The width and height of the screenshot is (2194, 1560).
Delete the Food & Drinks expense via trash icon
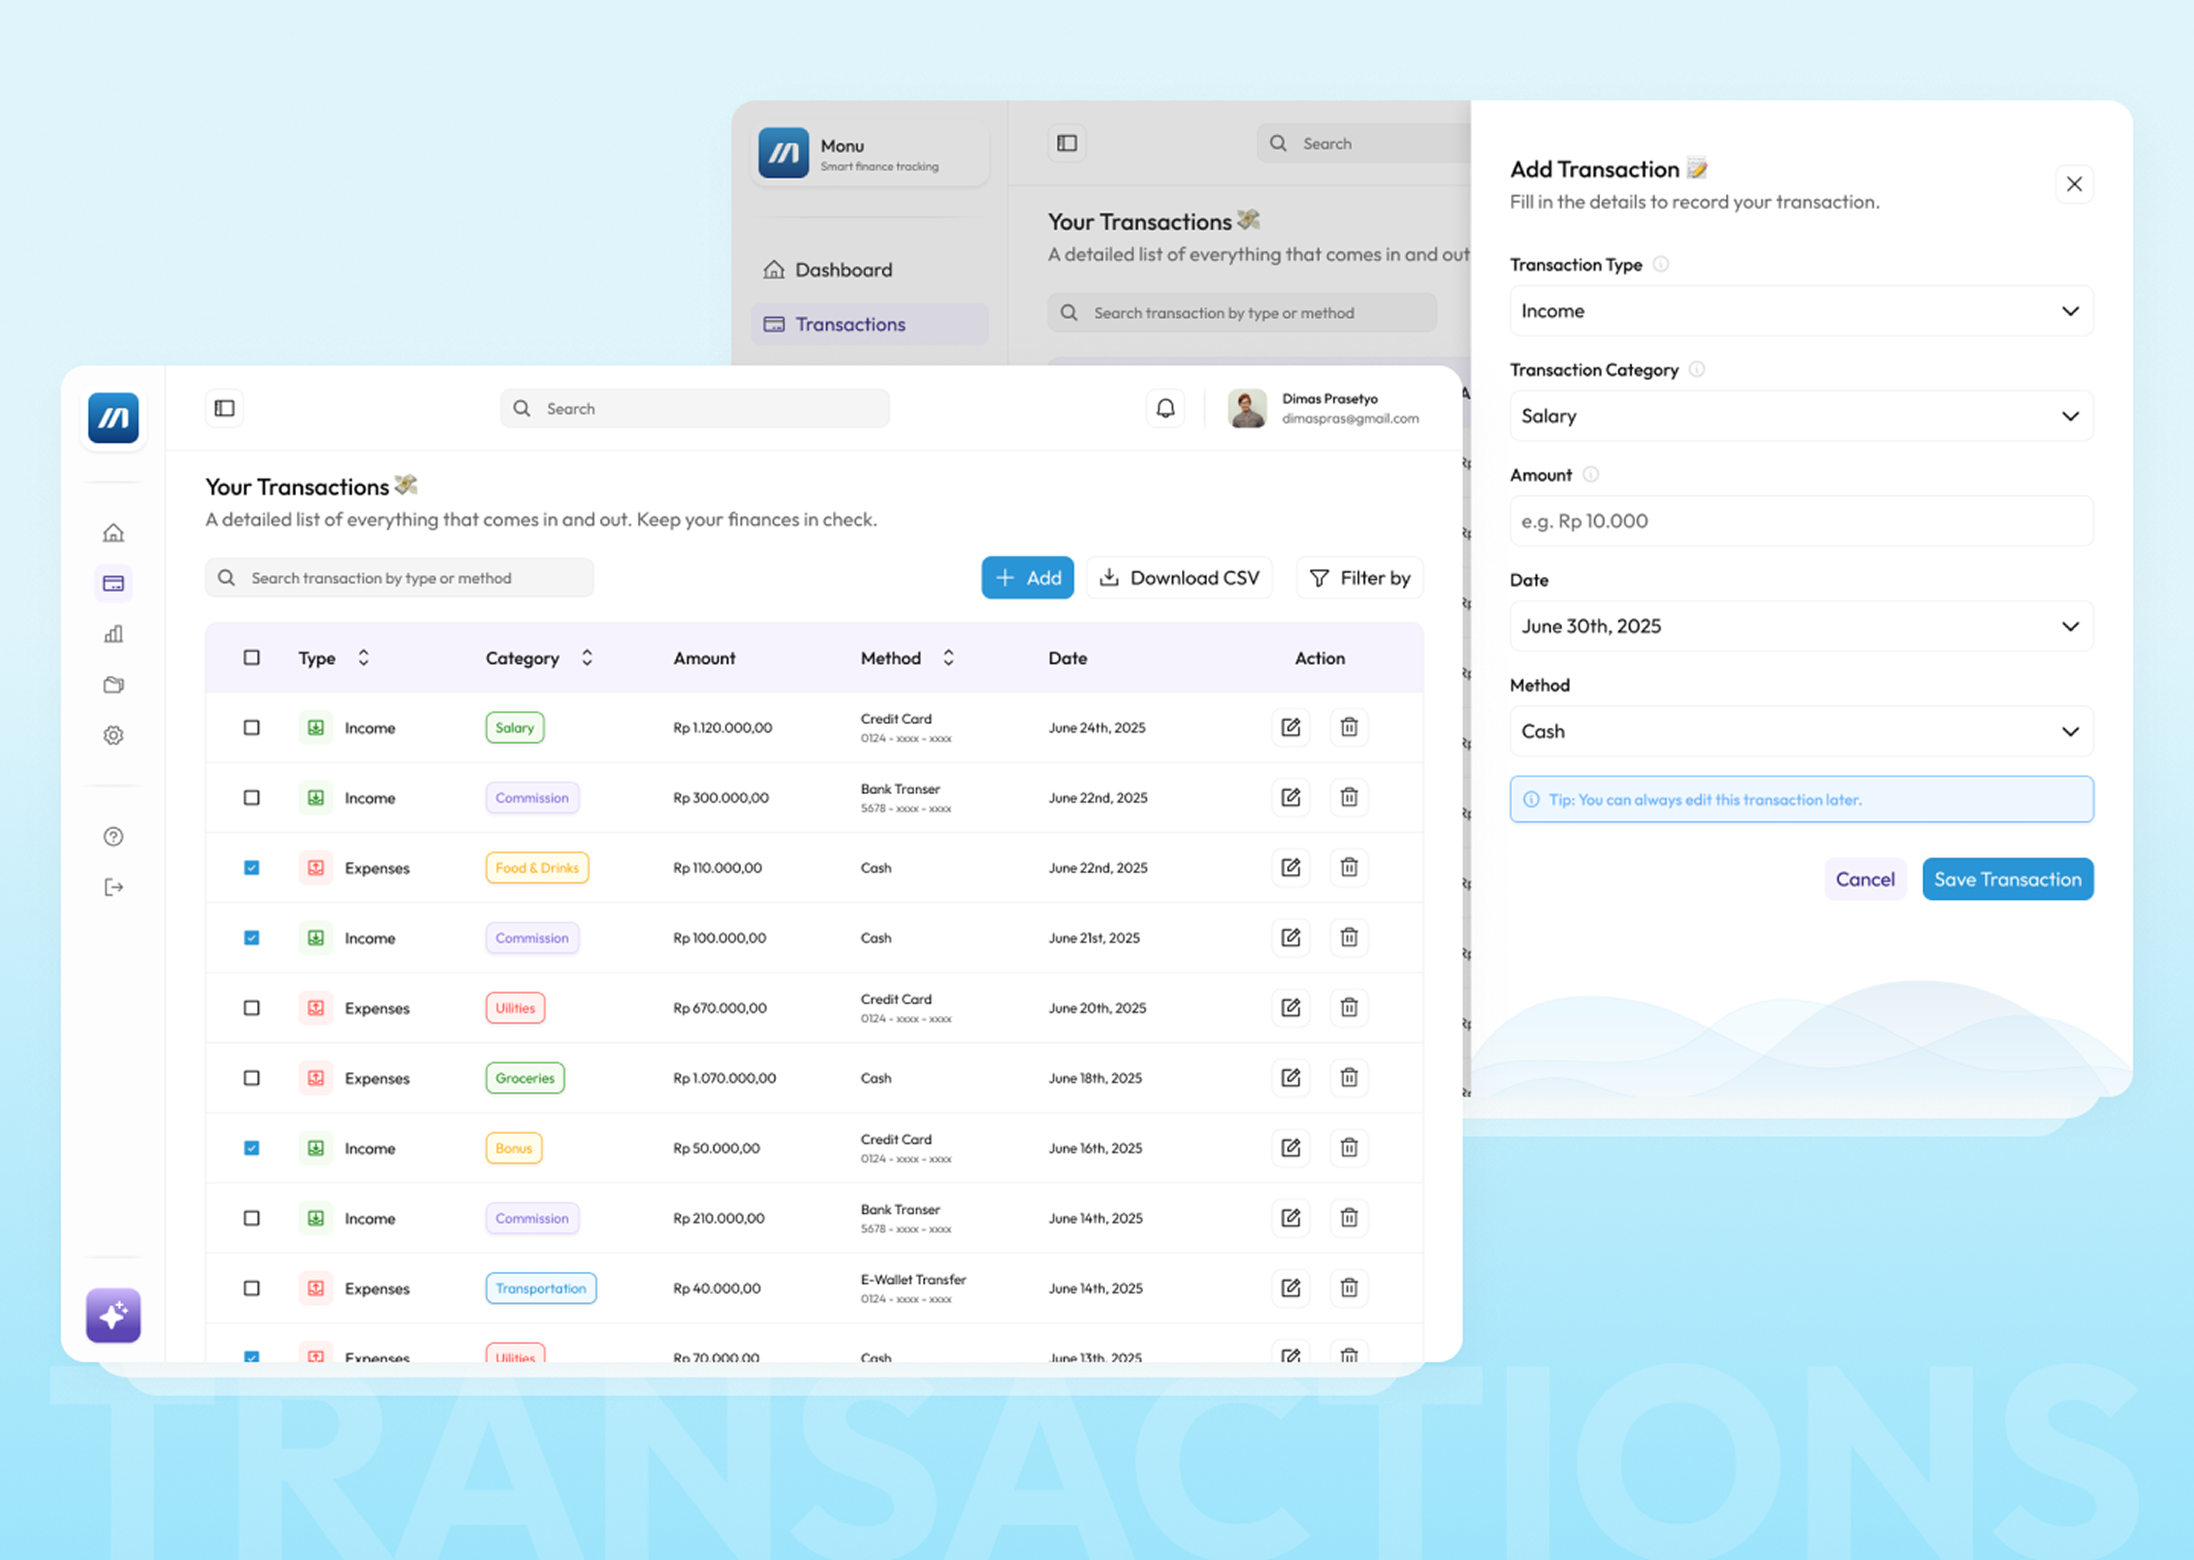pyautogui.click(x=1349, y=867)
